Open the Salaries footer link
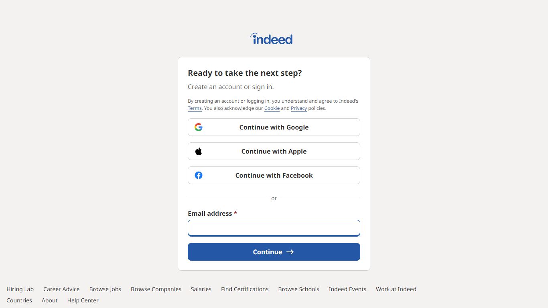The image size is (548, 308). (x=201, y=289)
